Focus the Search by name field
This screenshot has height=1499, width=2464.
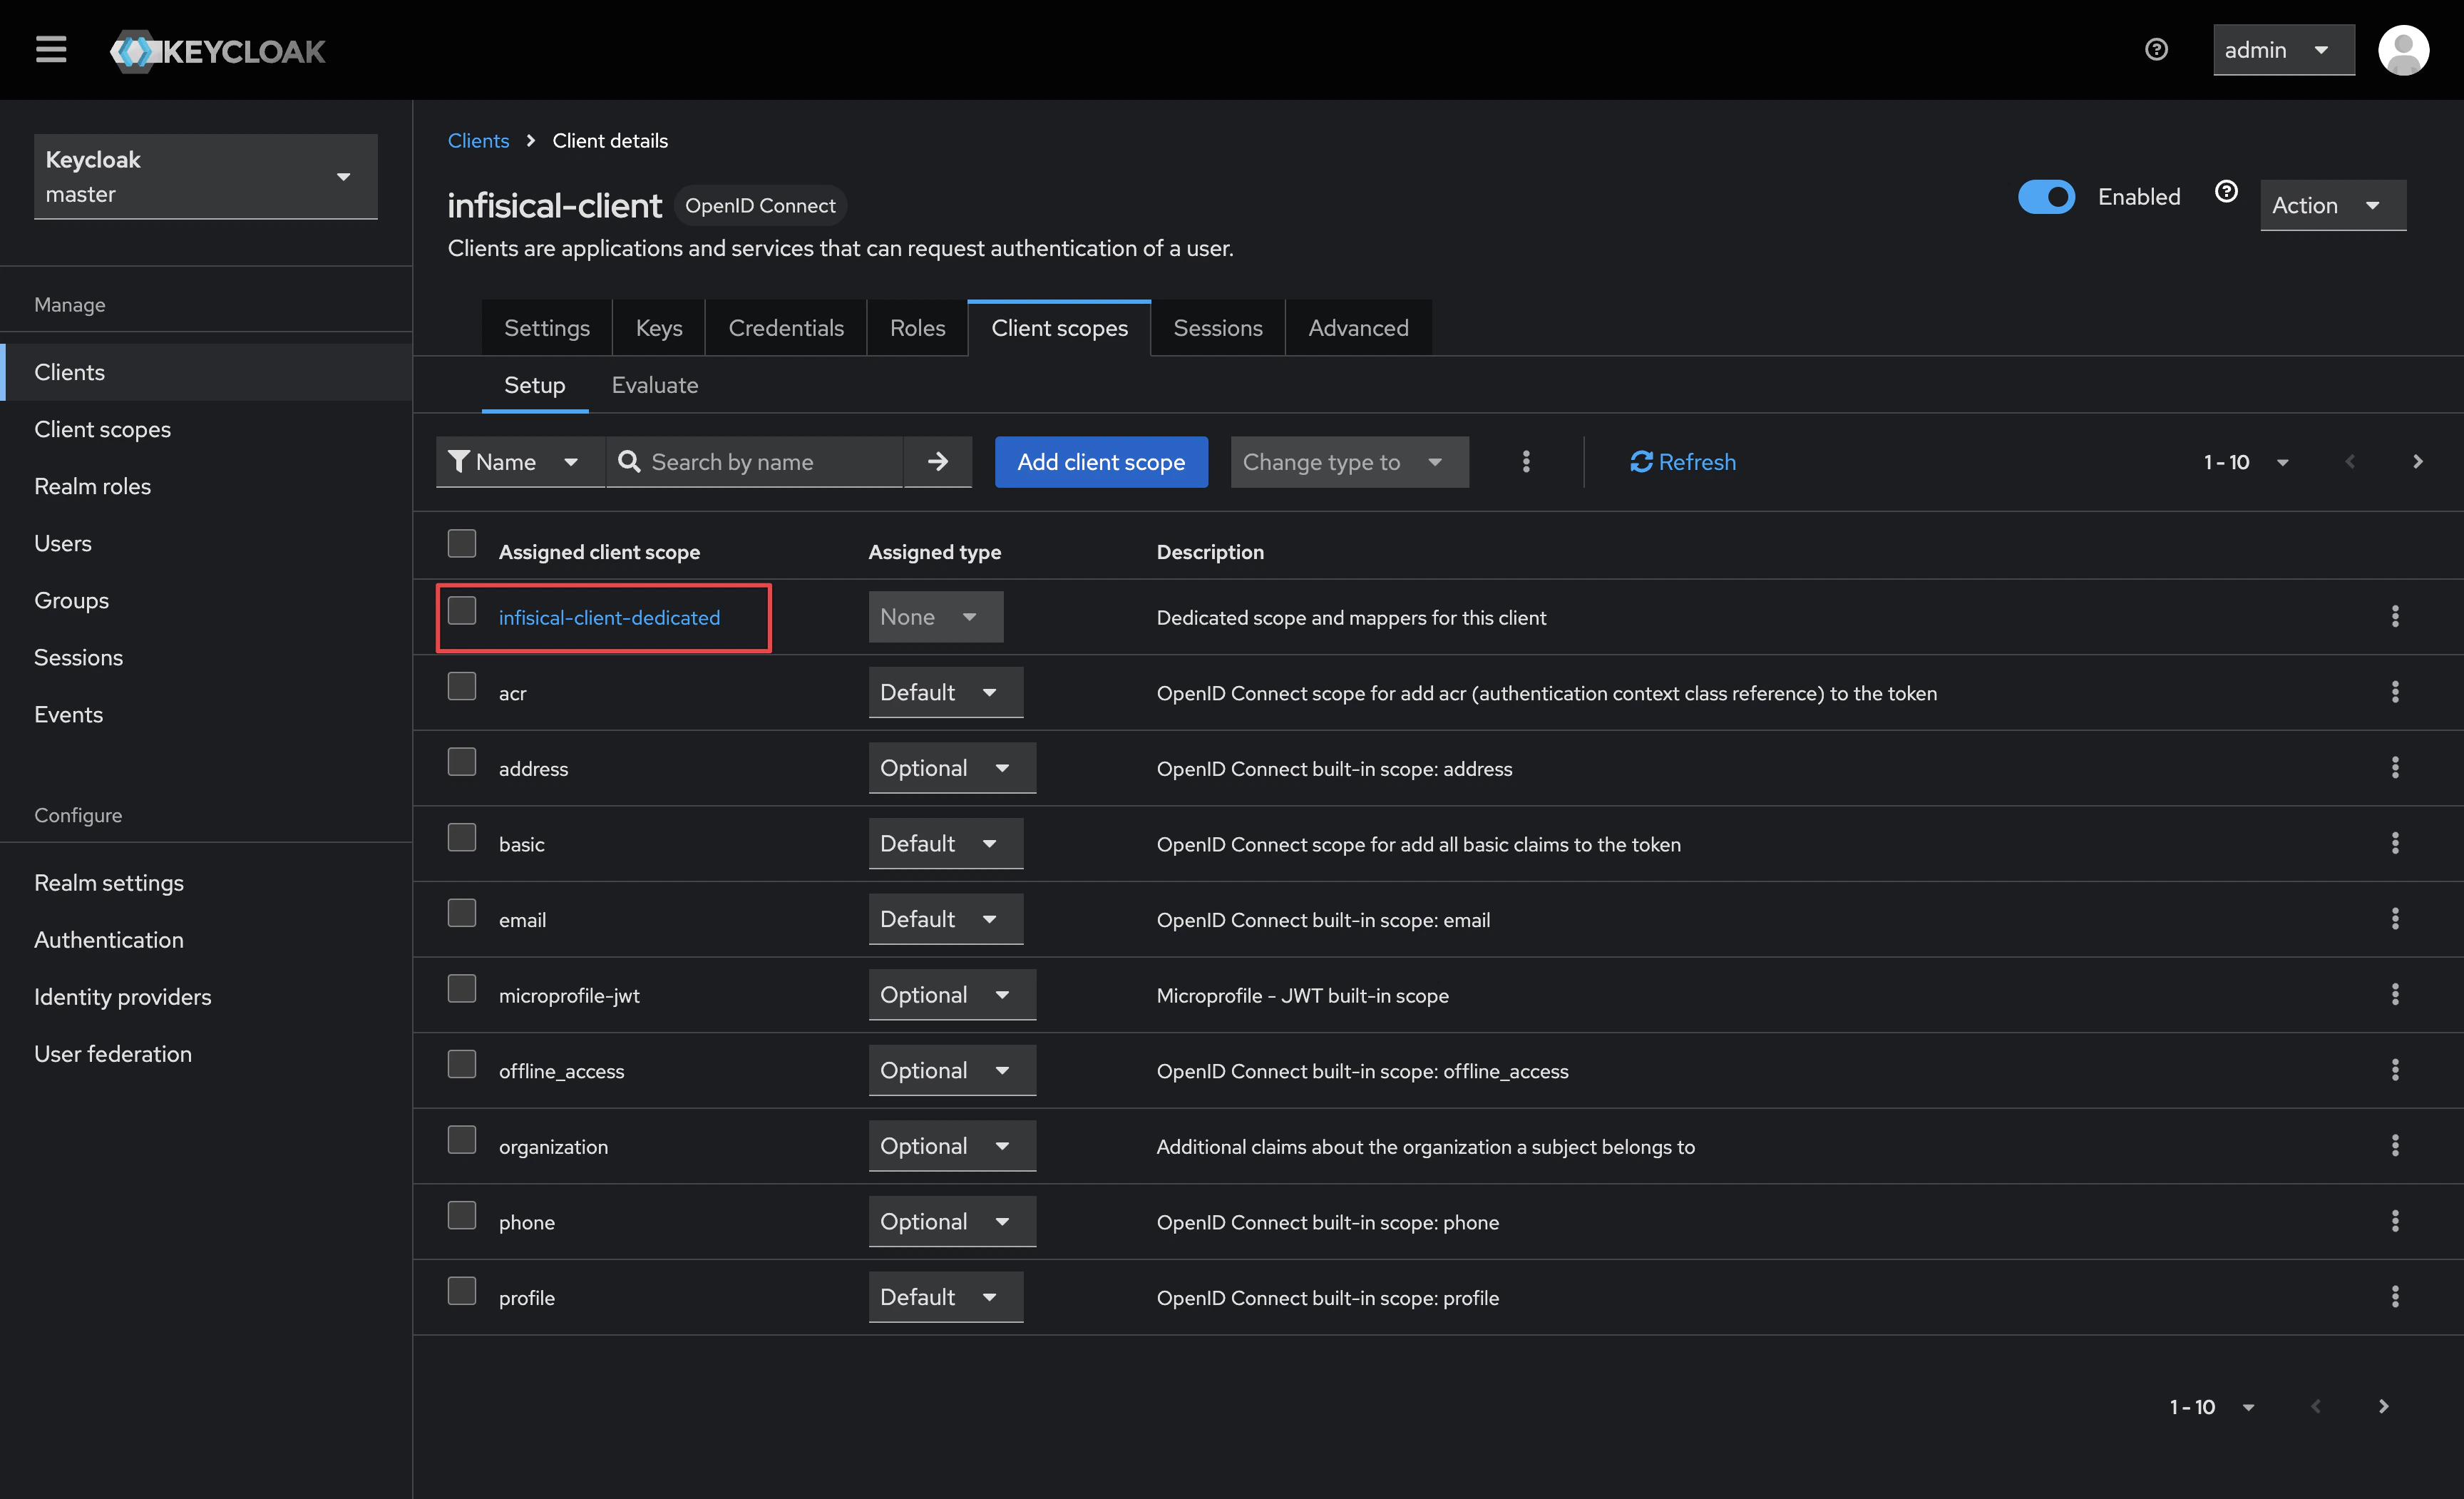(x=755, y=461)
